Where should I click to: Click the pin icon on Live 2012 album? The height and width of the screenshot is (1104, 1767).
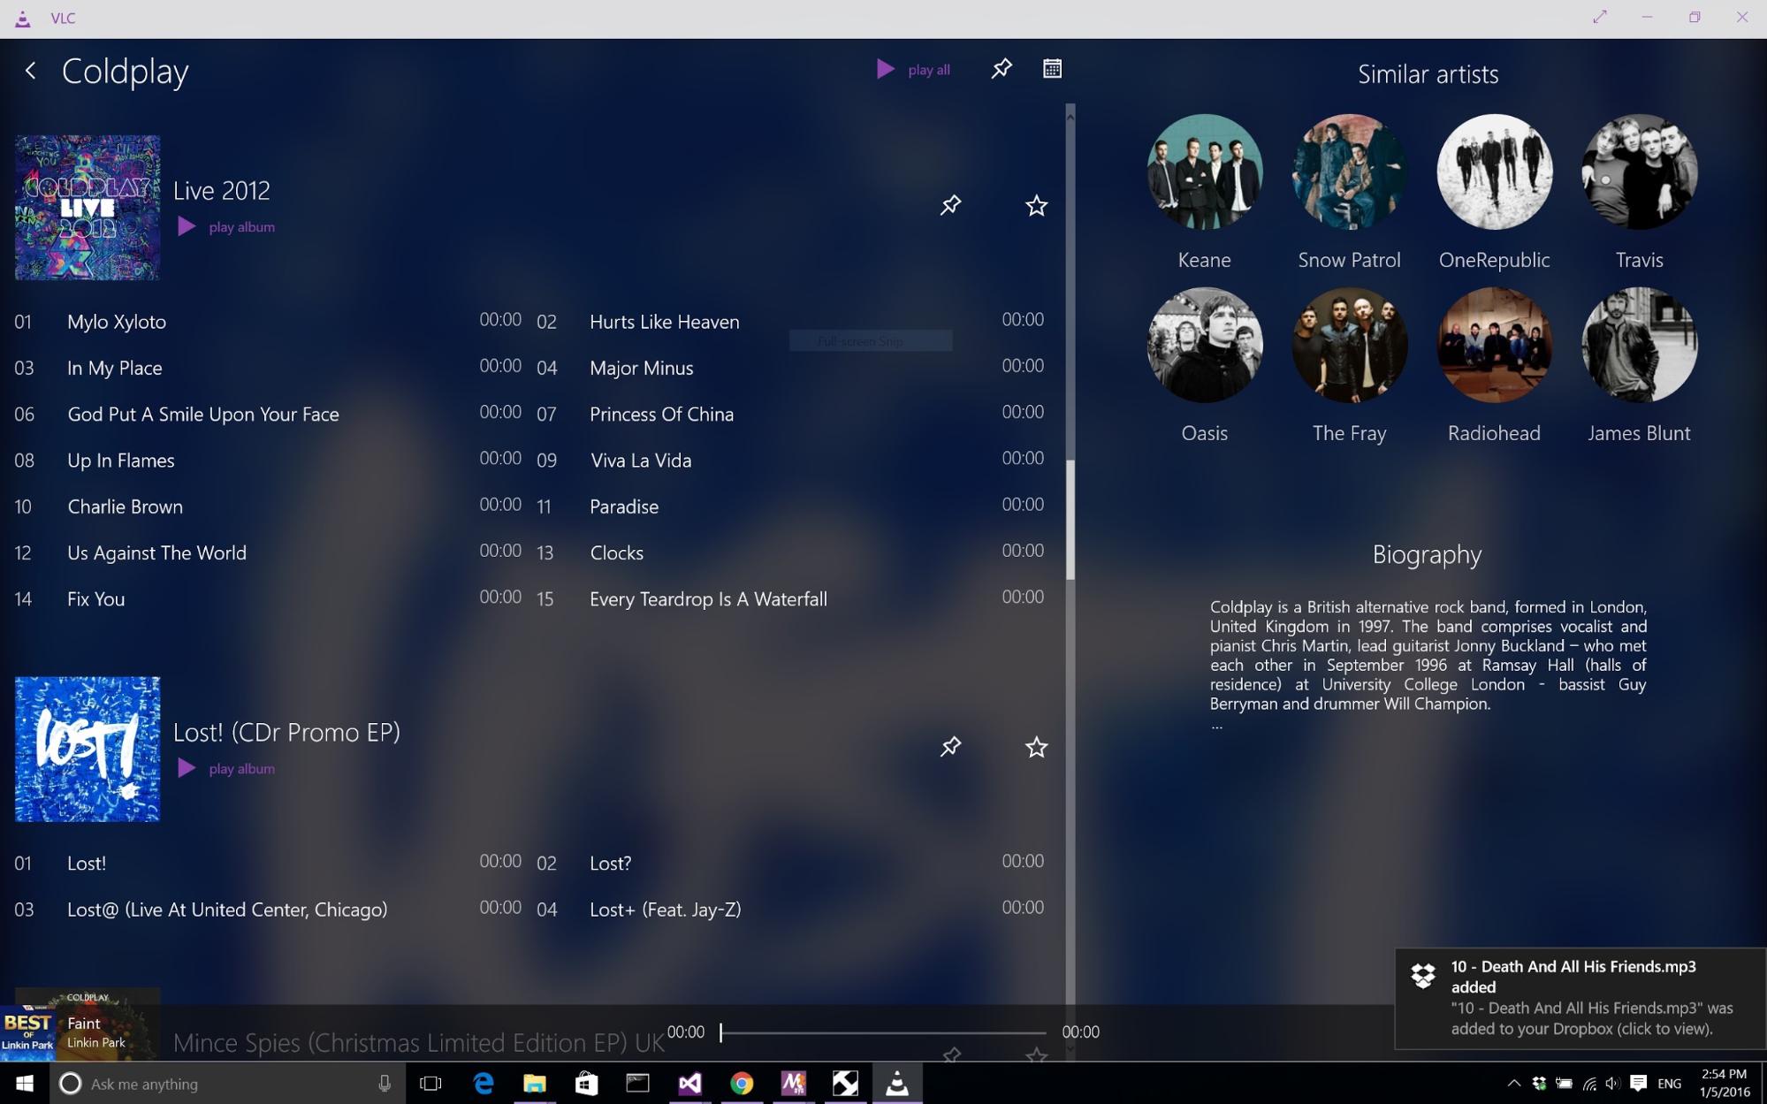952,205
